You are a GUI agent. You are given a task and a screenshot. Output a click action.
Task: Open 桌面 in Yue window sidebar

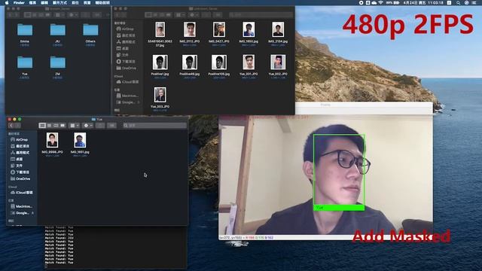pyautogui.click(x=17, y=159)
